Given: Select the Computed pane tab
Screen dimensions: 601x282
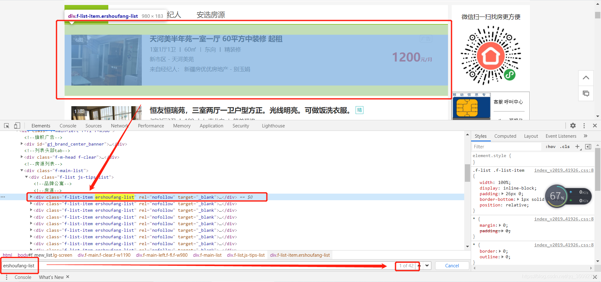Looking at the screenshot, I should [505, 136].
